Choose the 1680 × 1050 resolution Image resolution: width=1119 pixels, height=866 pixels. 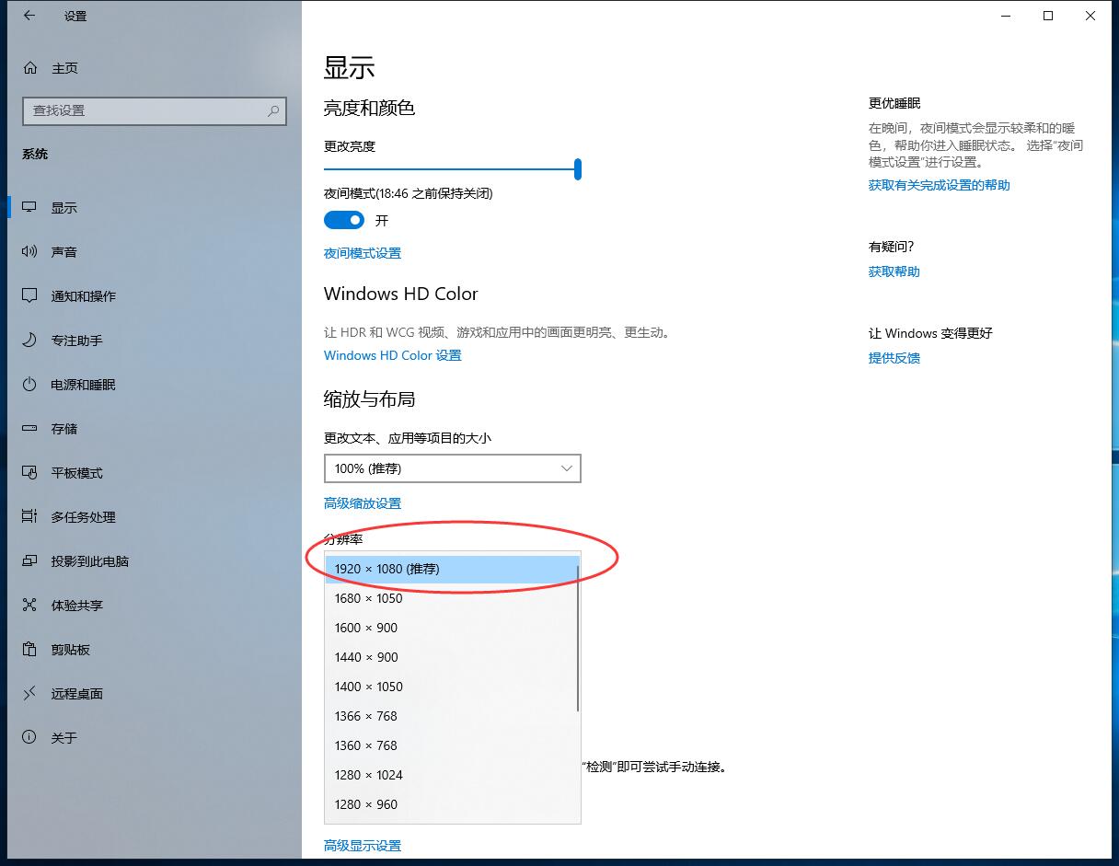(452, 598)
